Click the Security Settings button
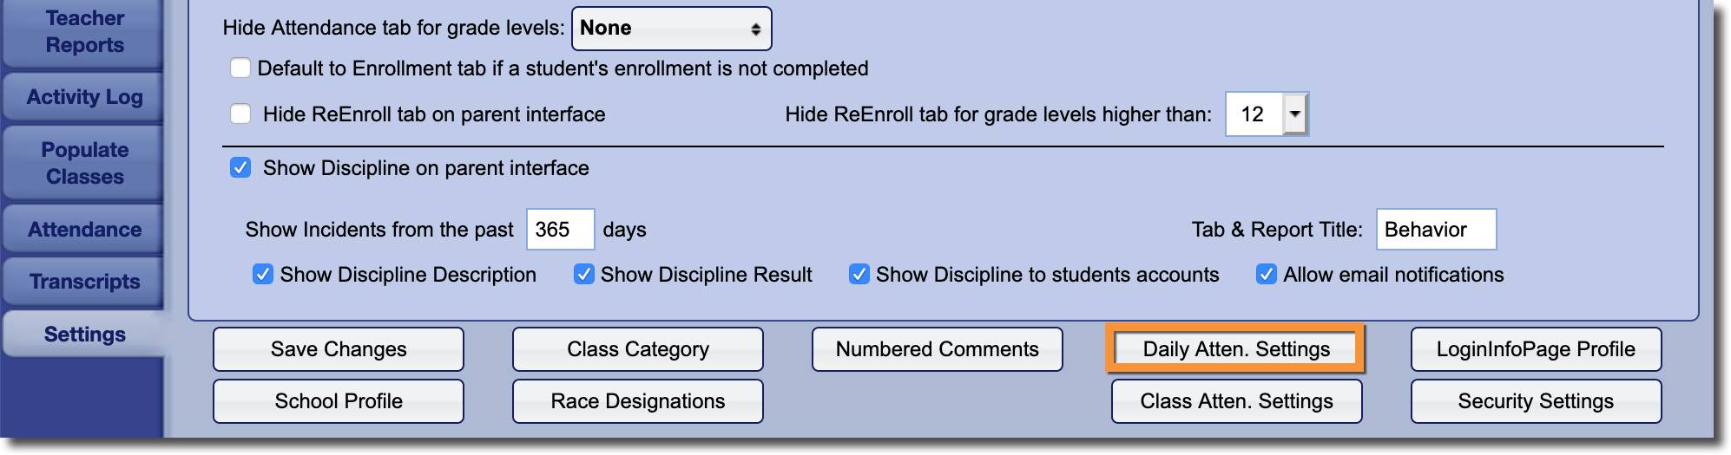 [1536, 401]
